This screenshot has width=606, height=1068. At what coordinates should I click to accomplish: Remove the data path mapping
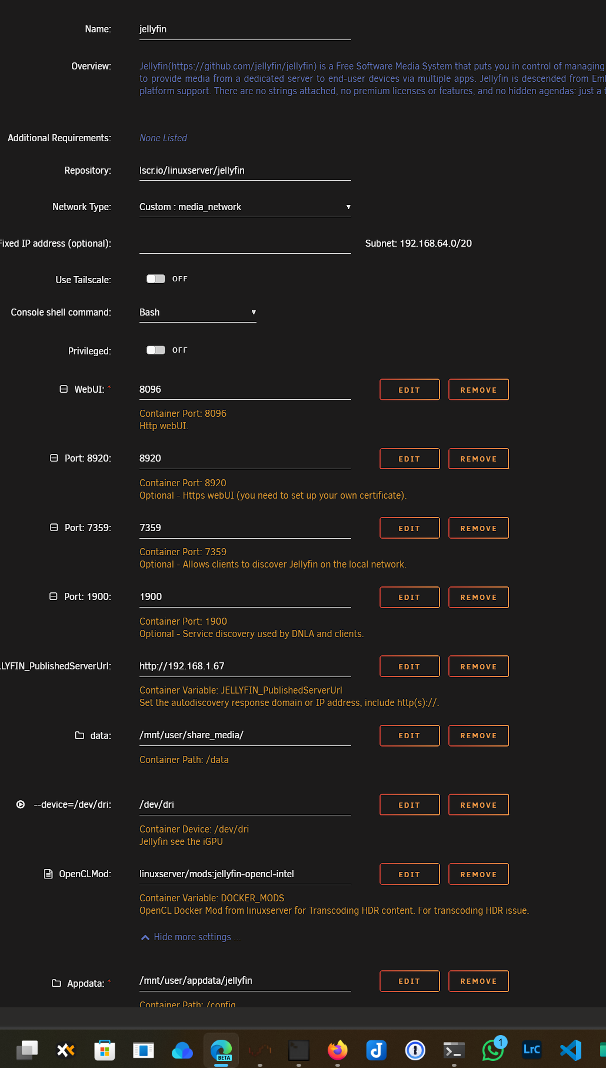point(478,735)
